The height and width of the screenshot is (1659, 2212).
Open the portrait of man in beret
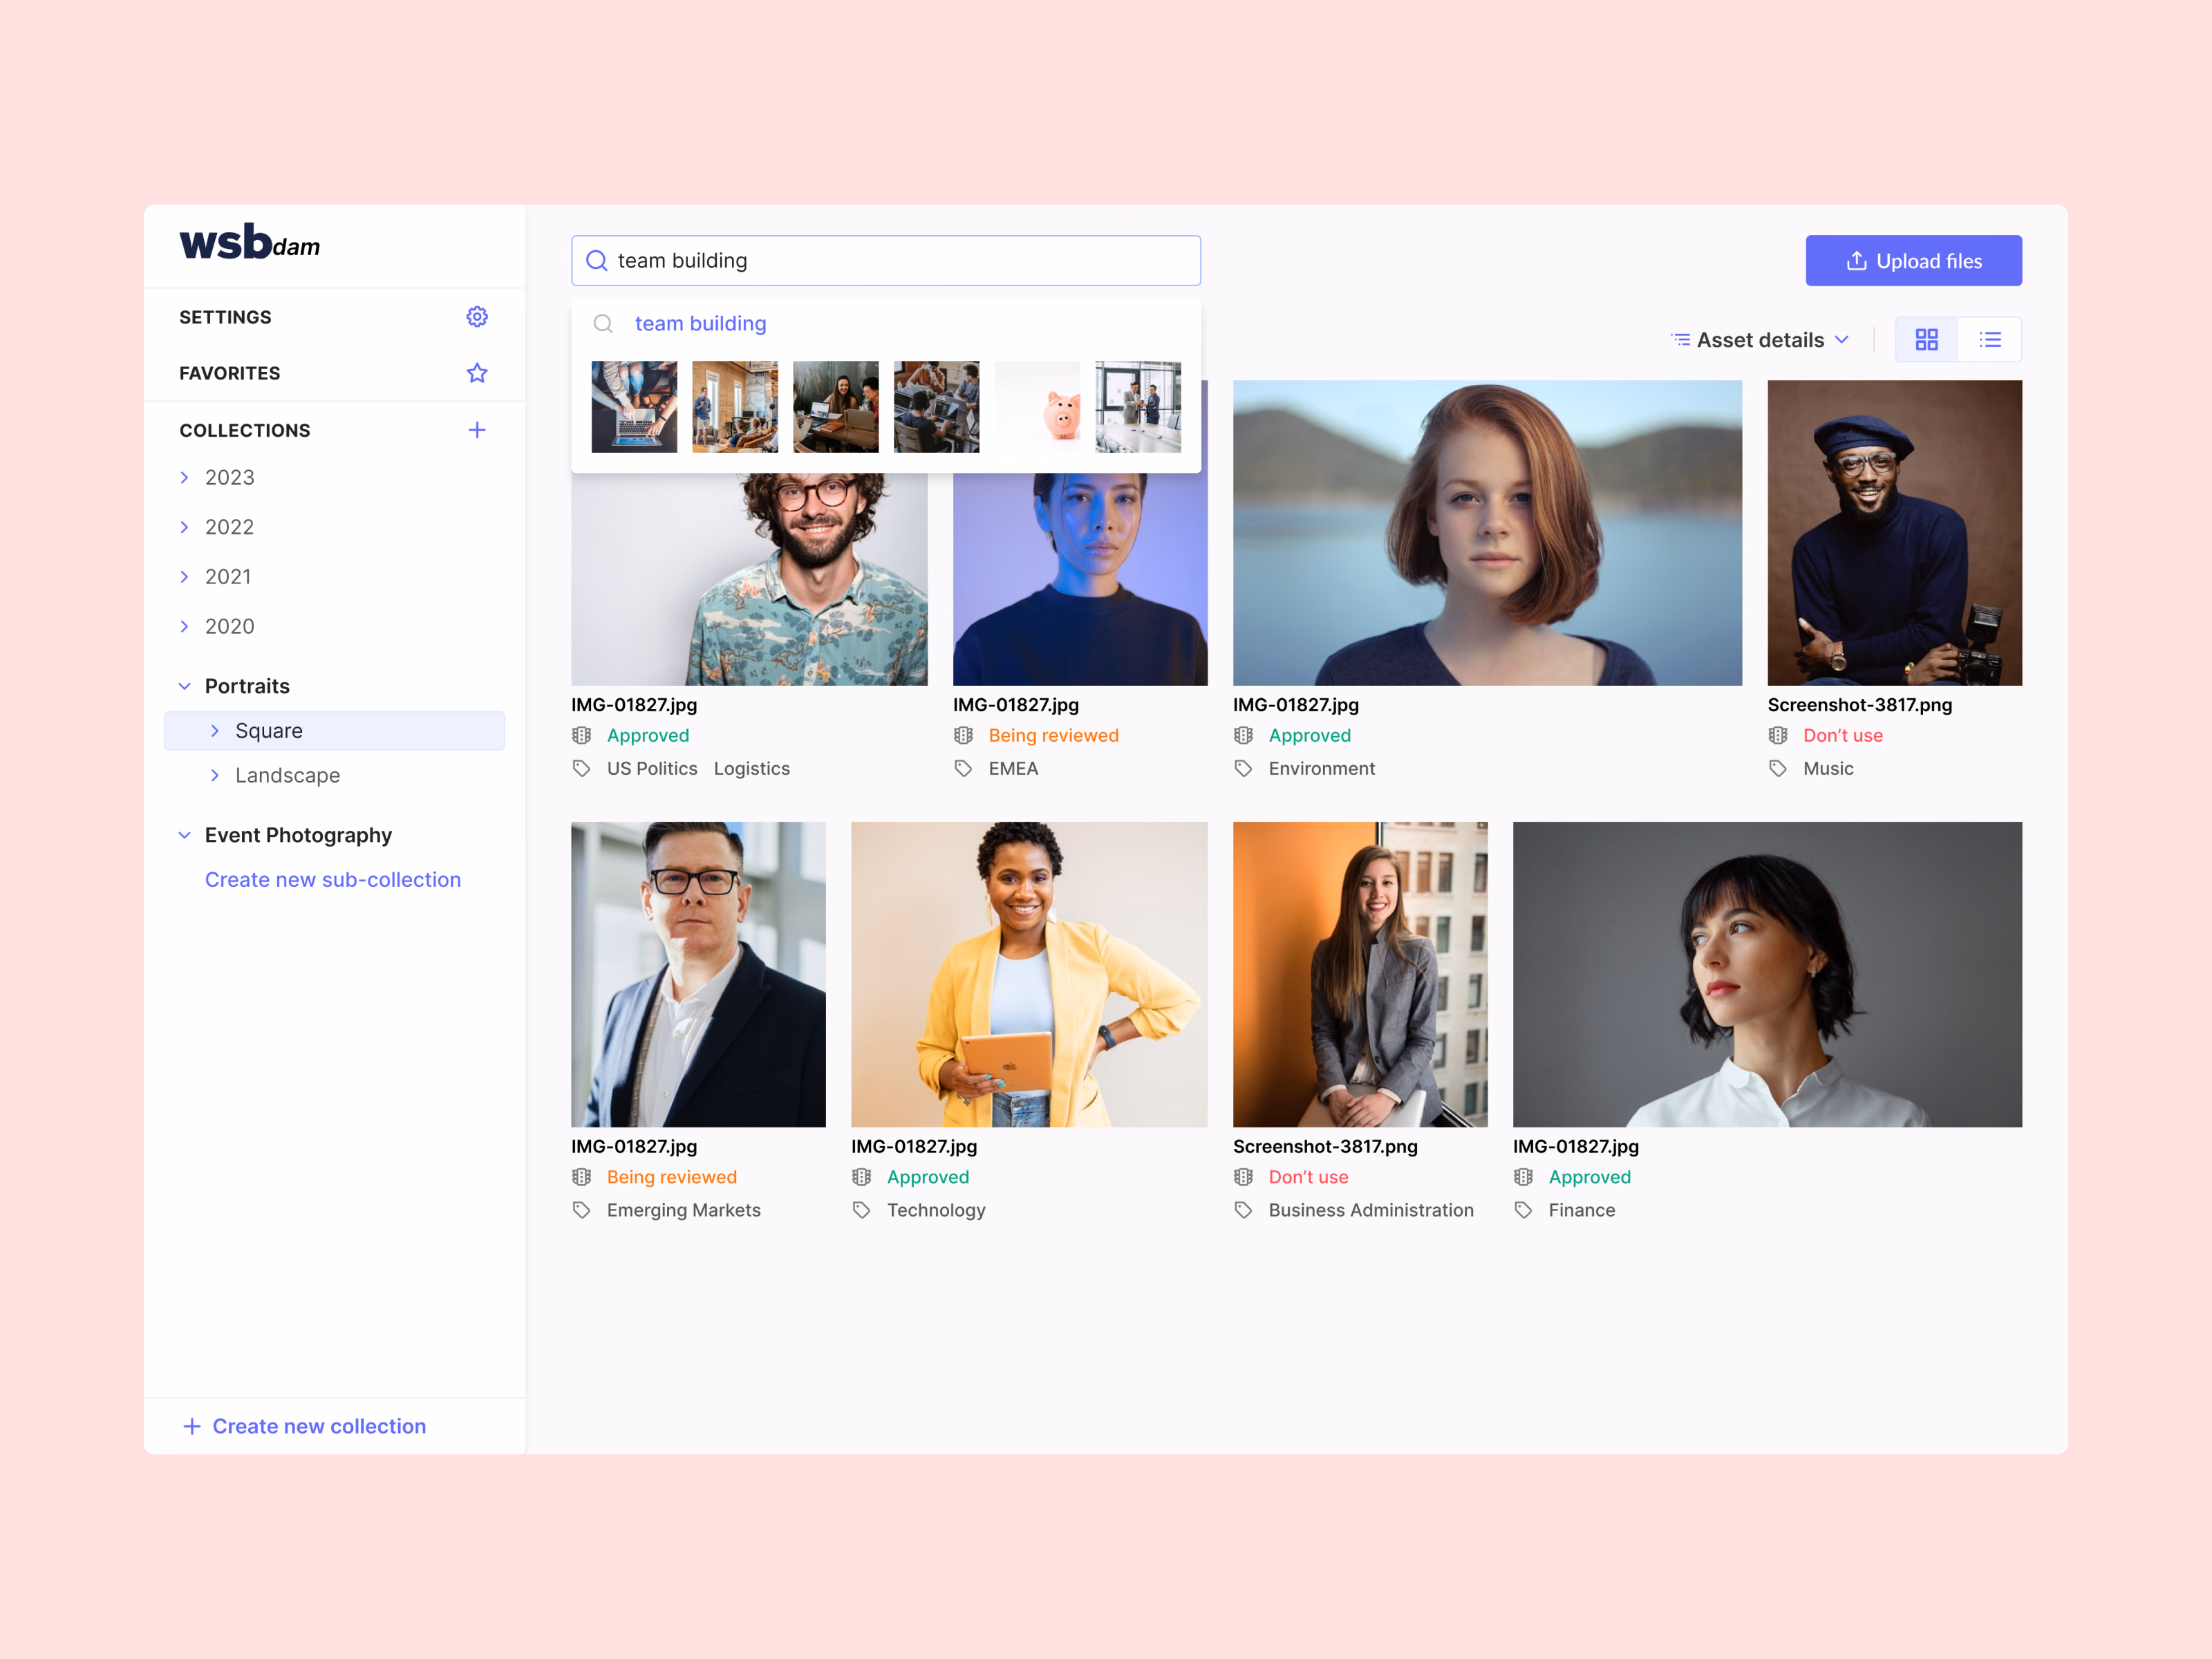1894,533
